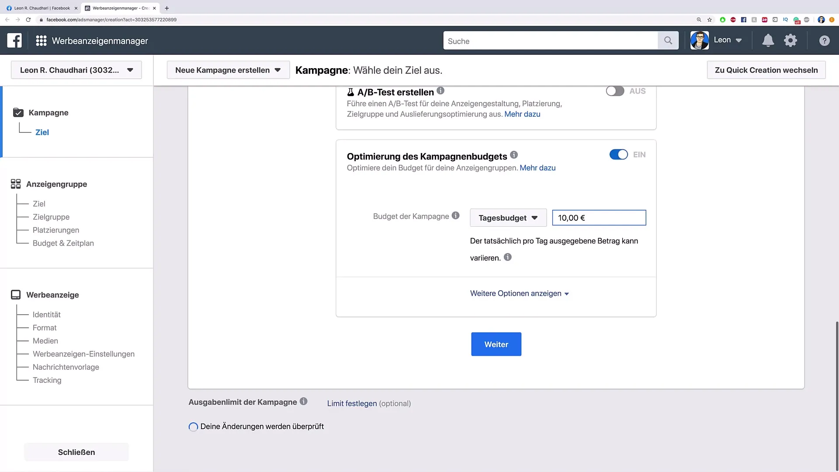
Task: Reload the page in browser toolbar
Action: coord(28,20)
